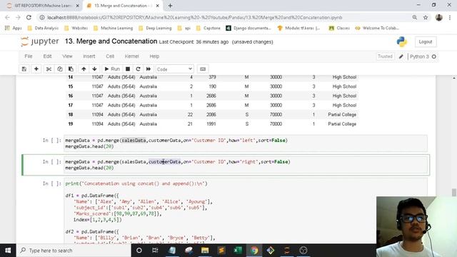Open Excel from taskbar

point(238,251)
